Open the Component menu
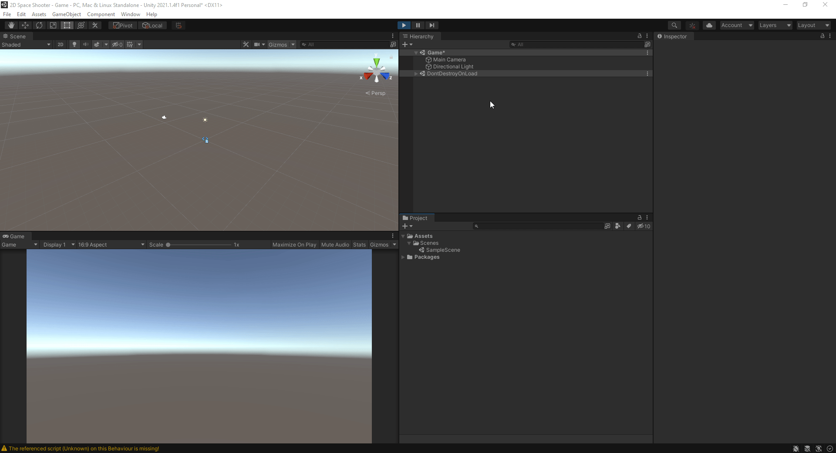836x453 pixels. click(101, 14)
